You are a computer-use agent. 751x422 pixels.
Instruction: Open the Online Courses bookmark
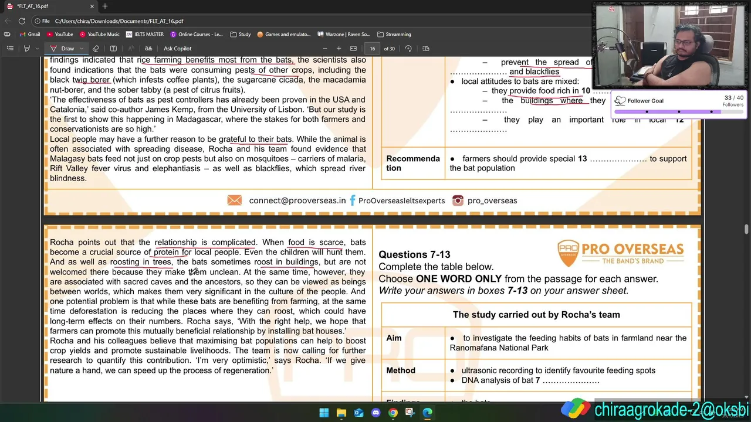tap(197, 34)
